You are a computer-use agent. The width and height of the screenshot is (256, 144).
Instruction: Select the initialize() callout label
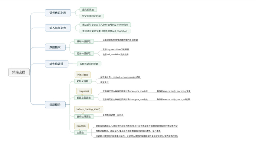click(x=83, y=75)
